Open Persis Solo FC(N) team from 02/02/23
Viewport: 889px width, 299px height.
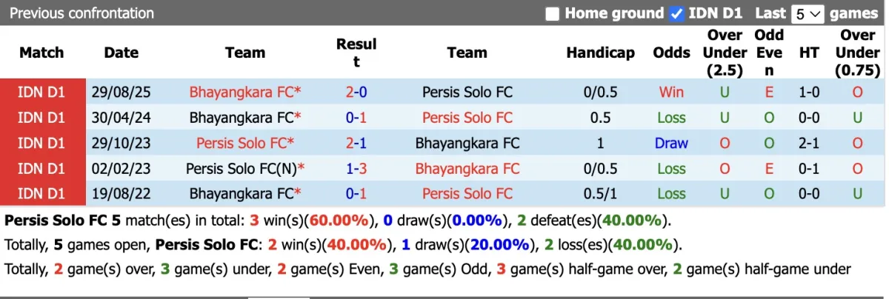[x=242, y=169]
